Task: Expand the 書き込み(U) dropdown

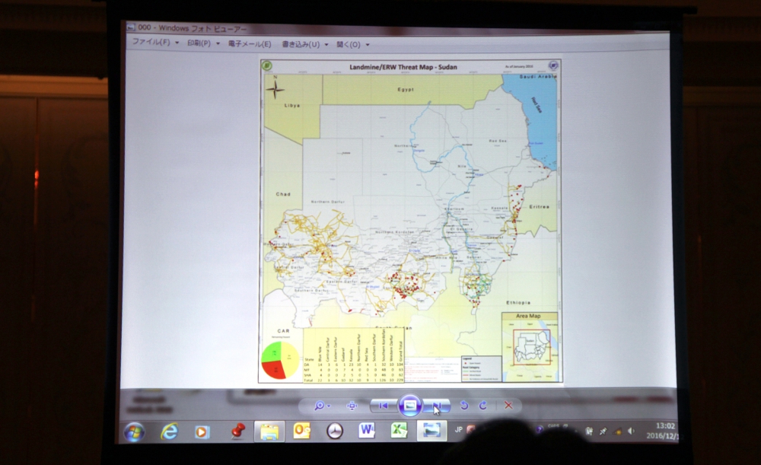Action: pyautogui.click(x=304, y=44)
